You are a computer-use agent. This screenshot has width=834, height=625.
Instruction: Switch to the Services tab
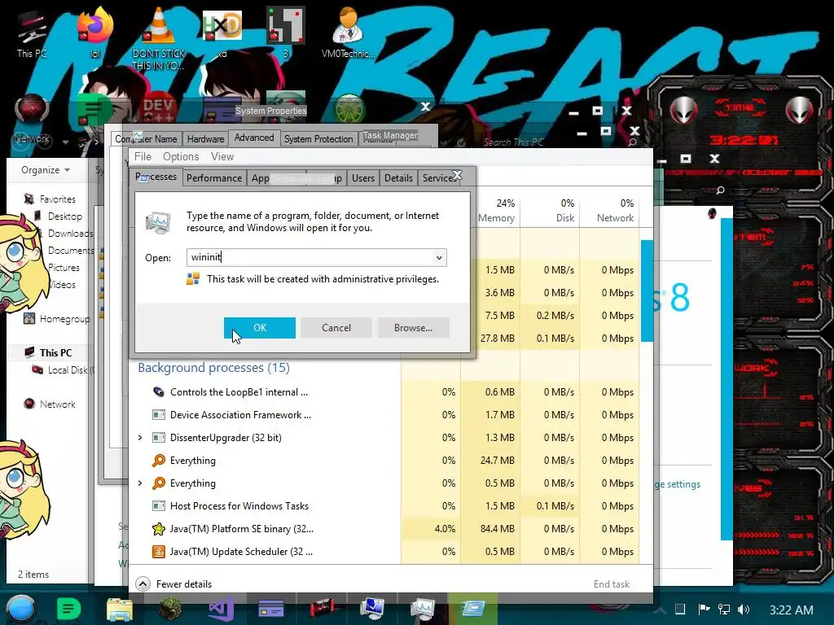437,178
